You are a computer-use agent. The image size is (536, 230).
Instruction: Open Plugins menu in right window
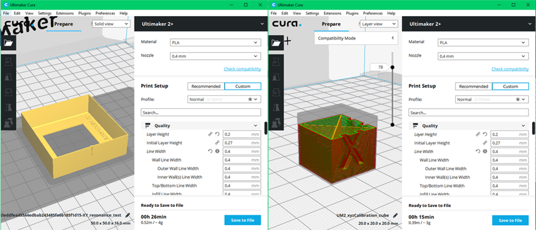352,13
